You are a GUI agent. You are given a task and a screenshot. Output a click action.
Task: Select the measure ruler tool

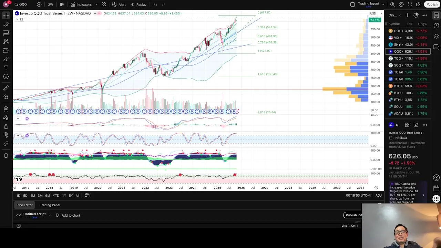[6, 89]
